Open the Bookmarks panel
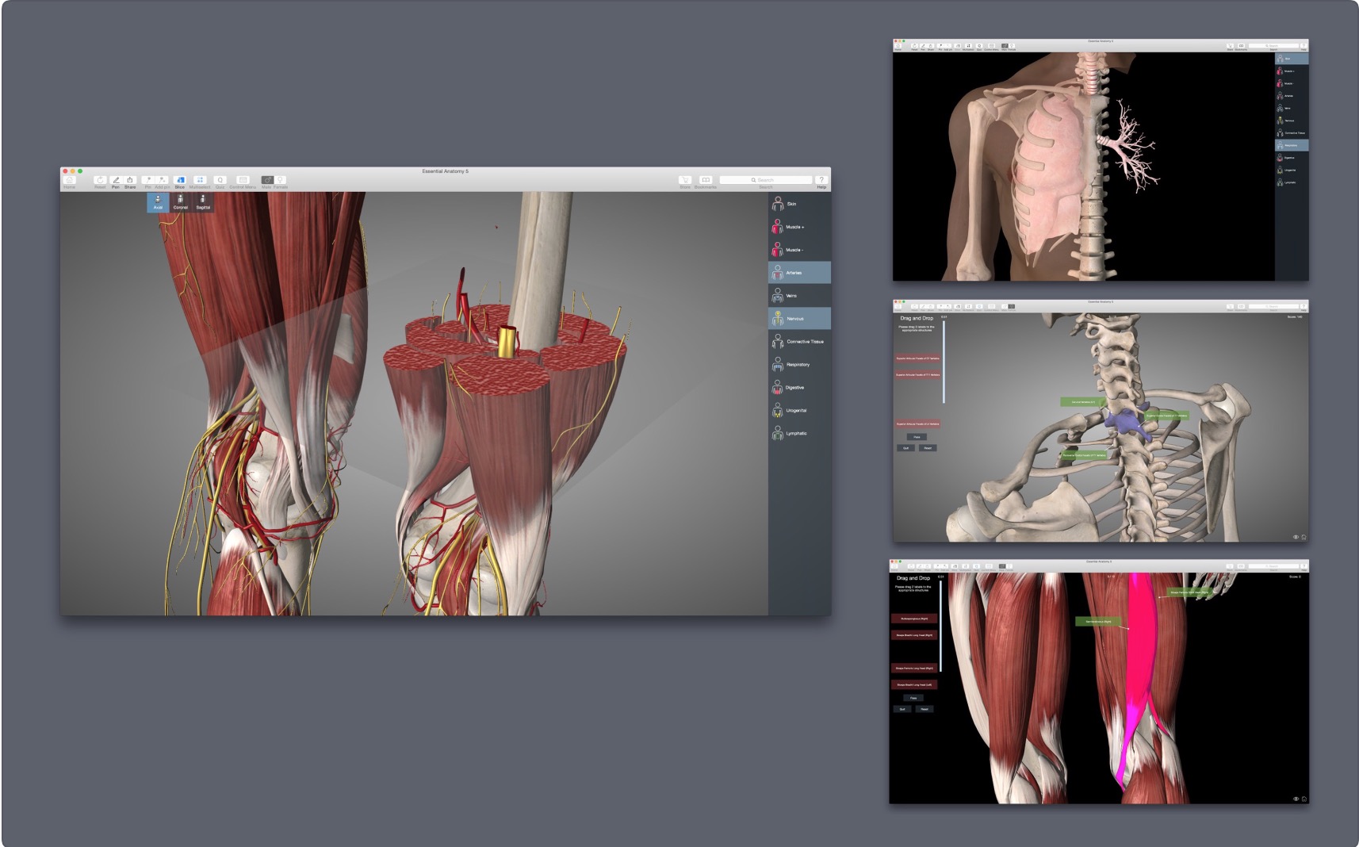Viewport: 1359px width, 847px height. coord(706,181)
